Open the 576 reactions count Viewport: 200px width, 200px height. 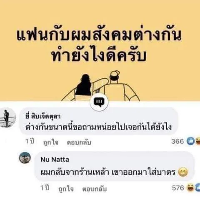(178, 188)
